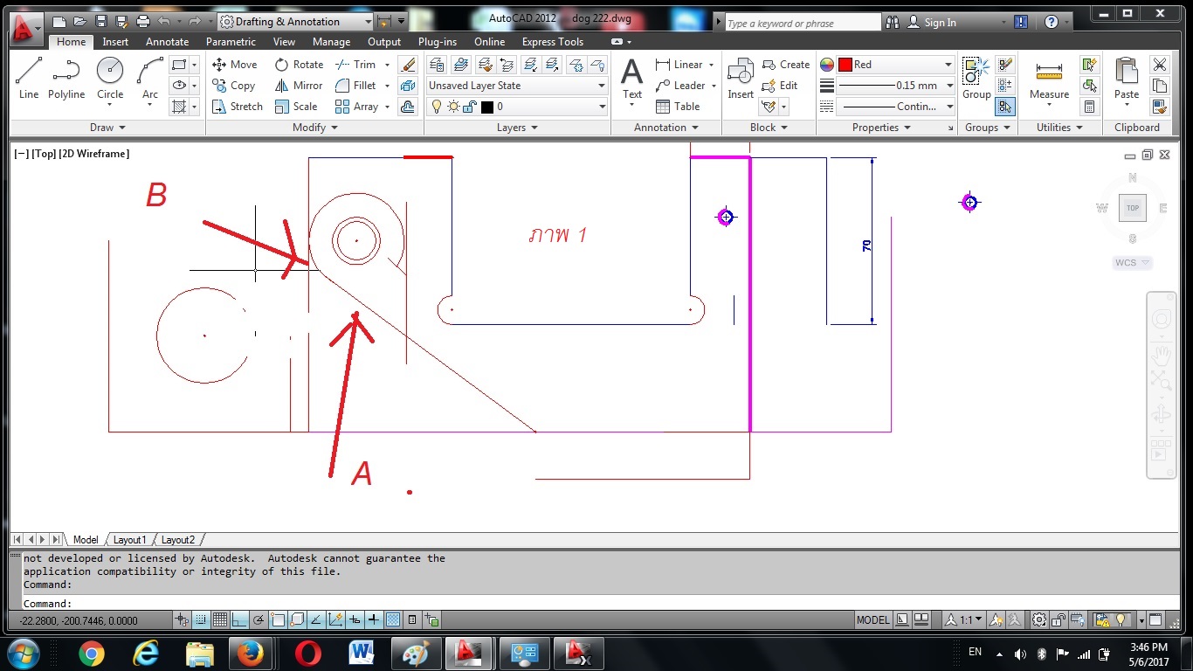Toggle Grid Display in status bar
1193x671 pixels.
(220, 620)
